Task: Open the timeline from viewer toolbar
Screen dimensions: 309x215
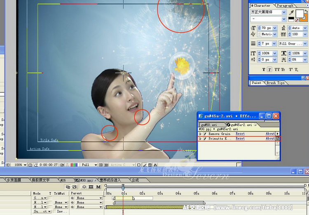Action: pyautogui.click(x=150, y=165)
